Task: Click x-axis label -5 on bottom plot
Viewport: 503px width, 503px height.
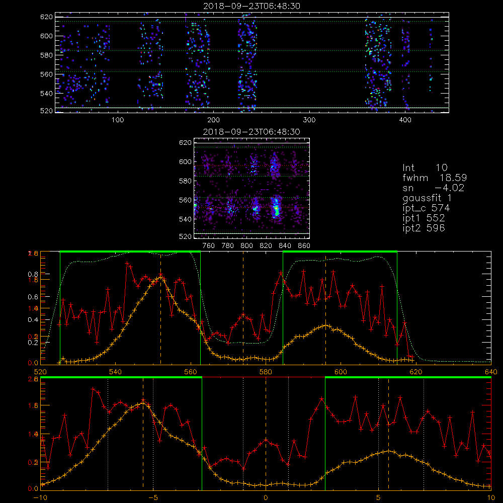Action: [x=153, y=497]
